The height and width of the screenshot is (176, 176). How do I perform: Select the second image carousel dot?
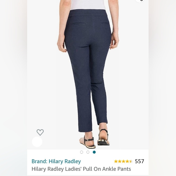pos(88,152)
